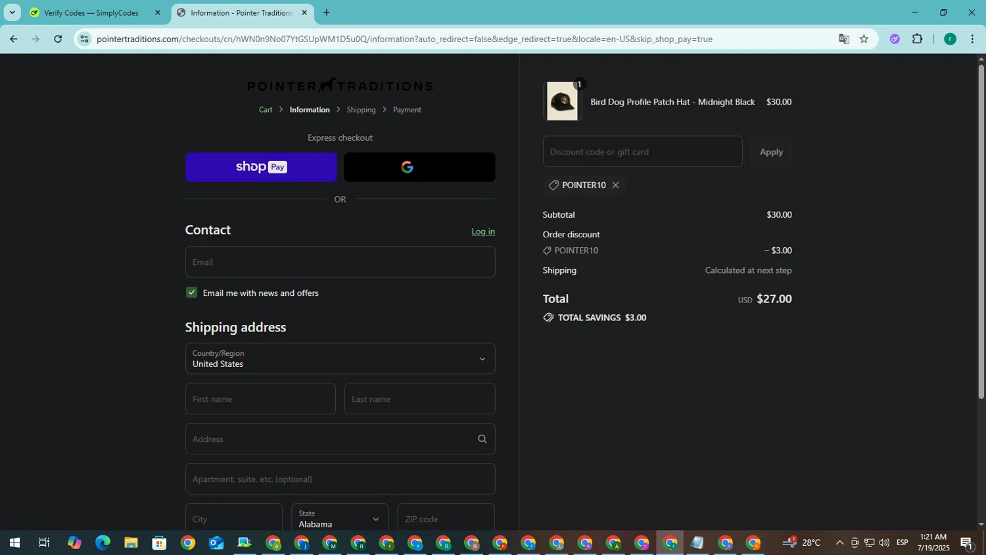The height and width of the screenshot is (555, 986).
Task: Click the Total $27.00 amount
Action: coord(774,299)
